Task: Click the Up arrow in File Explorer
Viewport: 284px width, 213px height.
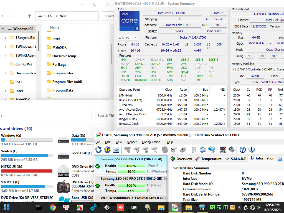Action: tap(29, 16)
